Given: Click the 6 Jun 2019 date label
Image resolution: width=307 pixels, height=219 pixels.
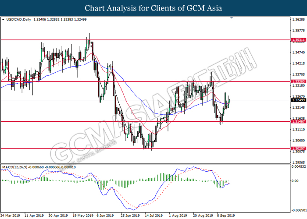Looking at the screenshot, I should 105,215.
